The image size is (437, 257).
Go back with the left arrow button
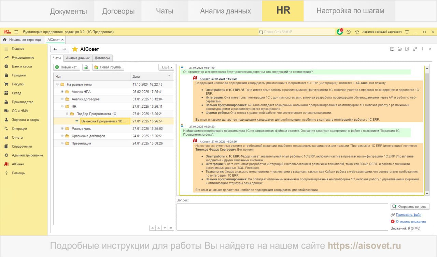click(55, 49)
